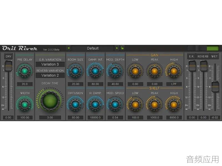Open the Reverb Variation selector showing Variation 2
The width and height of the screenshot is (222, 166).
[x=50, y=75]
